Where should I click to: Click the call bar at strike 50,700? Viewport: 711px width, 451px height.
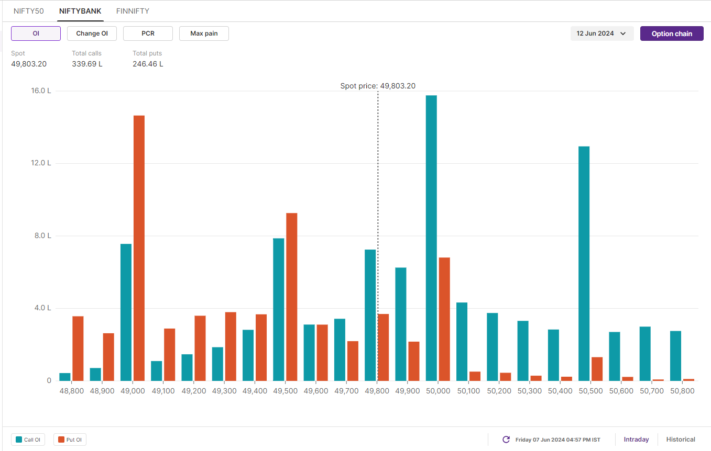coord(645,354)
